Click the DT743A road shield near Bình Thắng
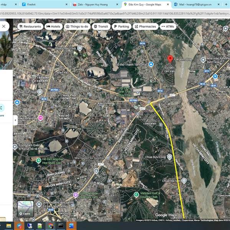This screenshot has width=230, height=230. pyautogui.click(x=133, y=100)
